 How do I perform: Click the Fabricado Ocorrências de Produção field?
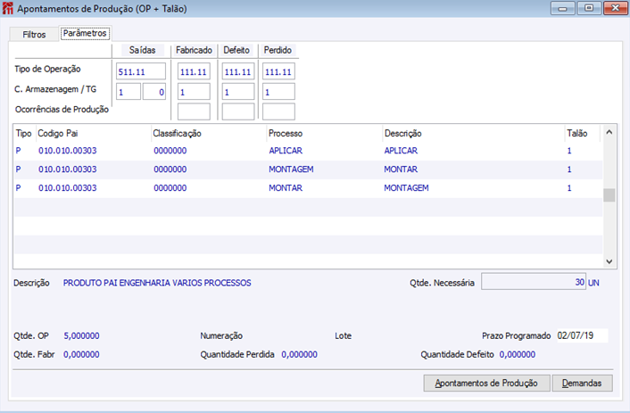point(194,112)
